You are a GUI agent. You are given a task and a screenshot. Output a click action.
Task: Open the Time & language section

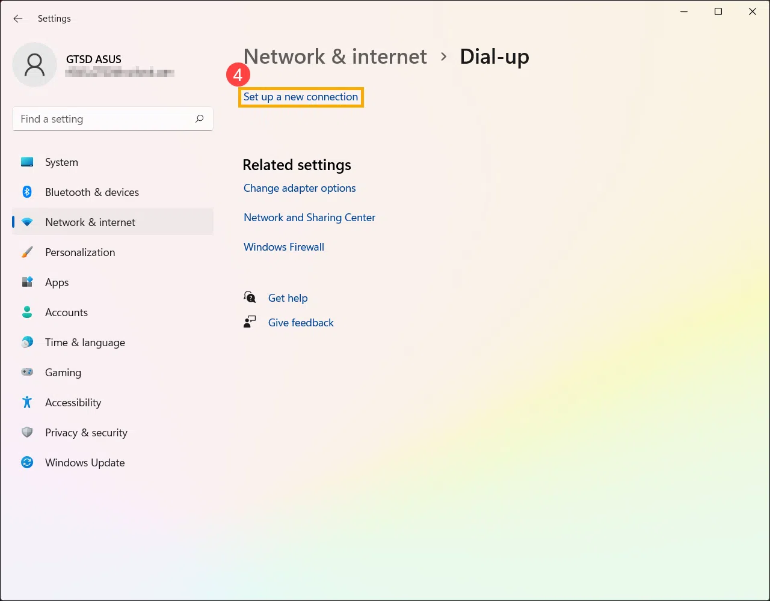85,343
